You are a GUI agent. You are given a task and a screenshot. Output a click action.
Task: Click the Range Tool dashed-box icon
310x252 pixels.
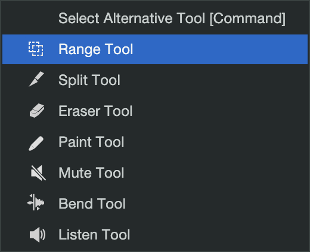pos(36,49)
